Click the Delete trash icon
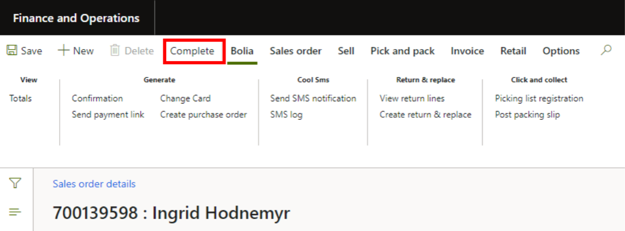This screenshot has width=625, height=231. (115, 51)
